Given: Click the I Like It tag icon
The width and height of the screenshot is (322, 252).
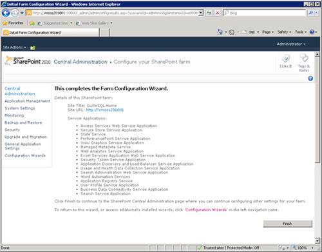Looking at the screenshot, I should 286,61.
